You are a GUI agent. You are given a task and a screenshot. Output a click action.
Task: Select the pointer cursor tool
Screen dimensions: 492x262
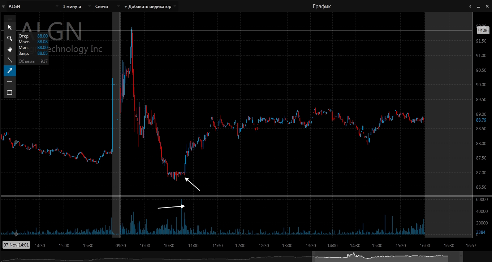10,27
